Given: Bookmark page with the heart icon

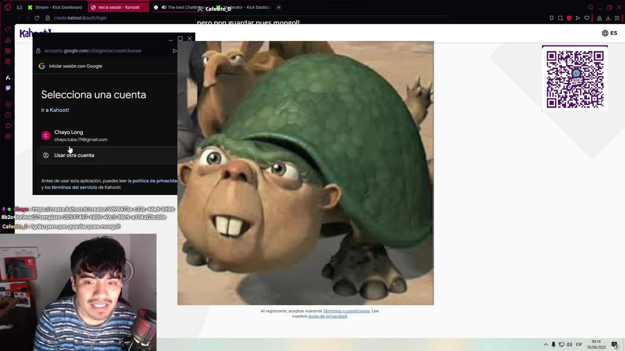Looking at the screenshot, I should point(586,18).
